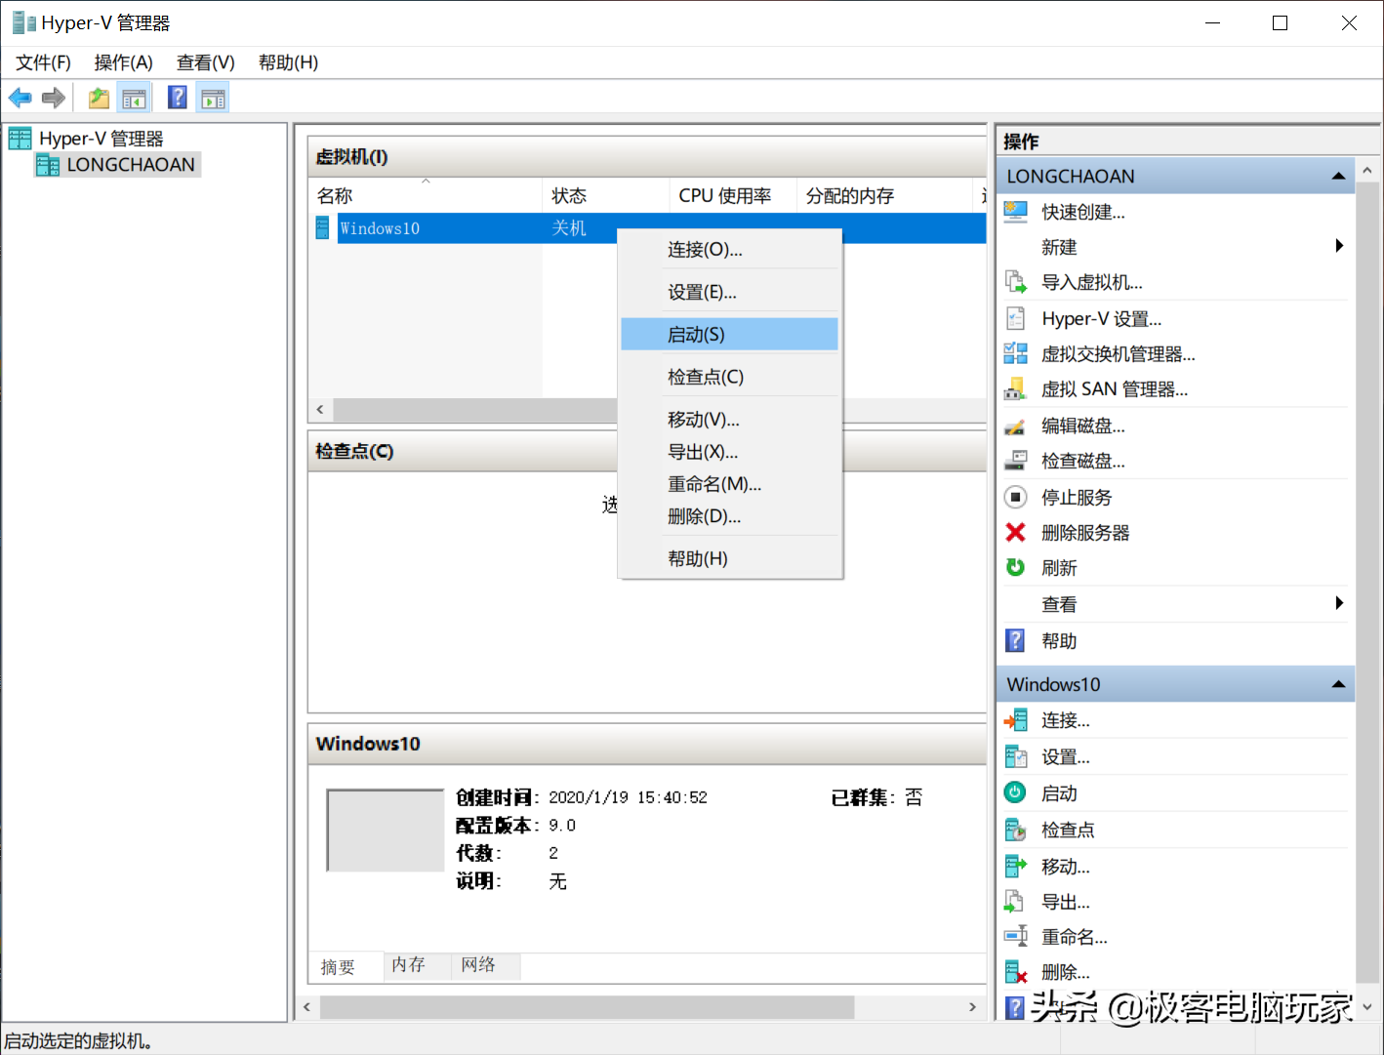This screenshot has height=1055, width=1384.
Task: Collapse the Windows10 actions section
Action: click(x=1338, y=684)
